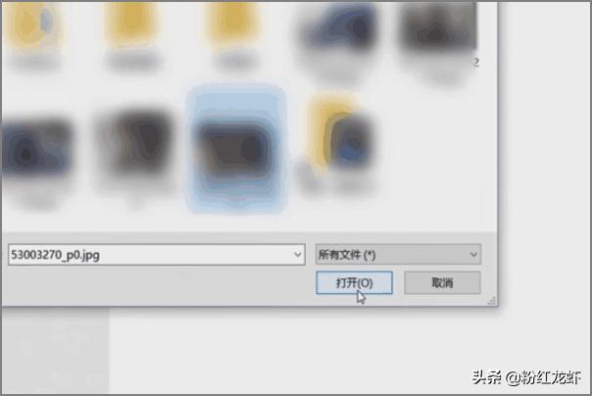This screenshot has width=592, height=396.
Task: Select the gray thumbnail labeled ending in 2
Action: pyautogui.click(x=438, y=28)
